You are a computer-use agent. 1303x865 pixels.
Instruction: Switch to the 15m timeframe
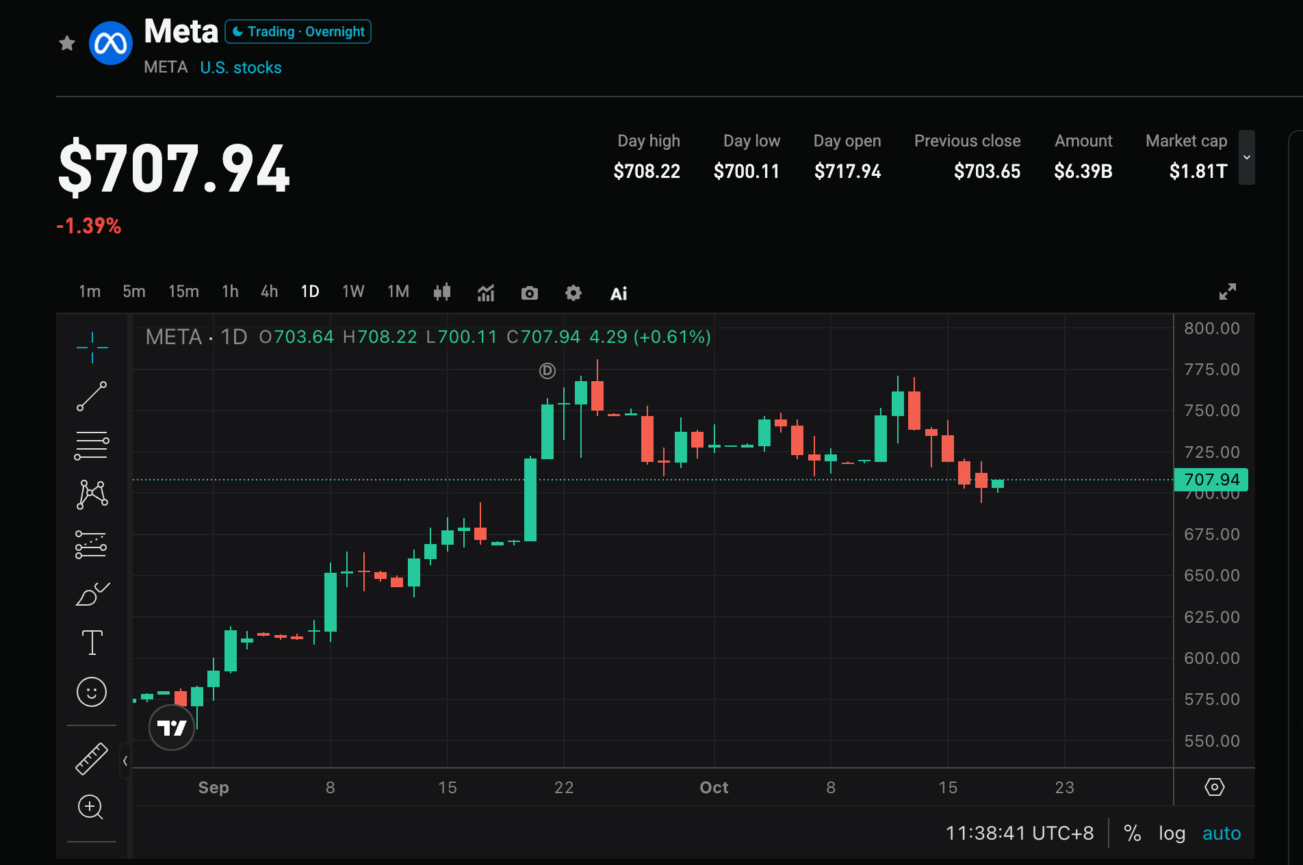(183, 292)
